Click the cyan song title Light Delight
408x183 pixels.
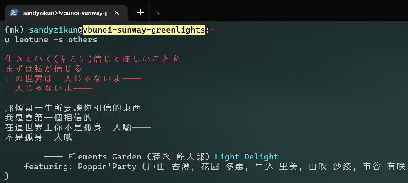pyautogui.click(x=247, y=157)
